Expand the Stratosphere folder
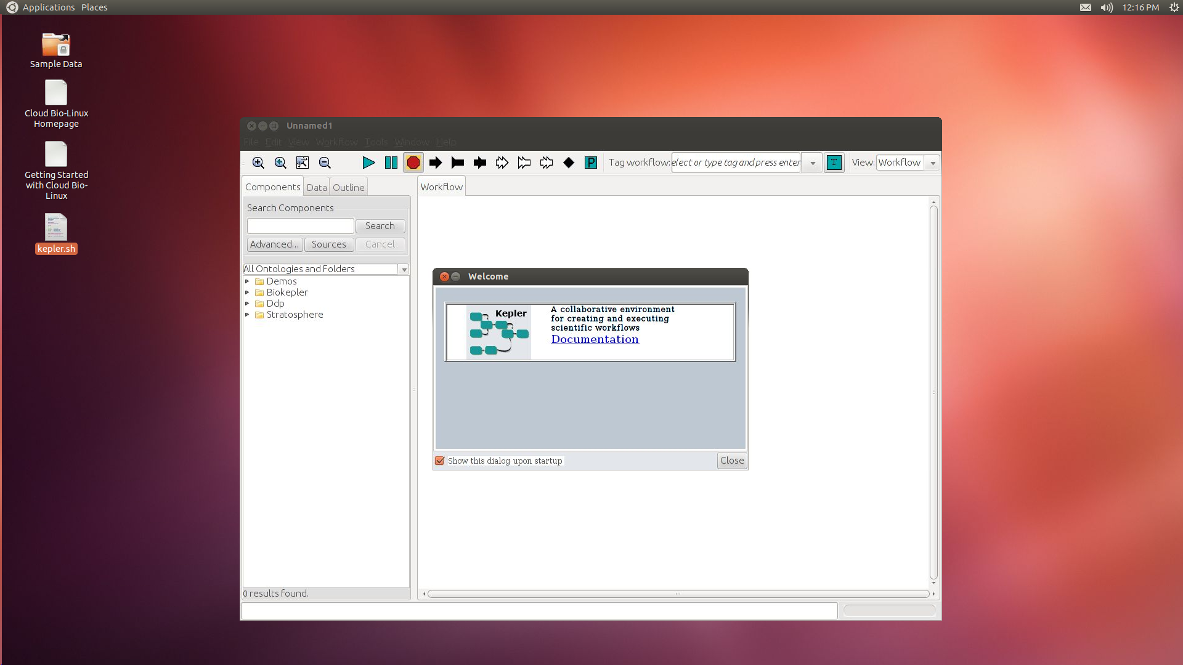1183x665 pixels. (248, 315)
